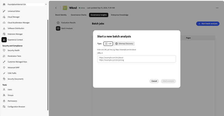The width and height of the screenshot is (224, 116).
Task: Open Universal Editor label link
Action: pyautogui.click(x=14, y=11)
